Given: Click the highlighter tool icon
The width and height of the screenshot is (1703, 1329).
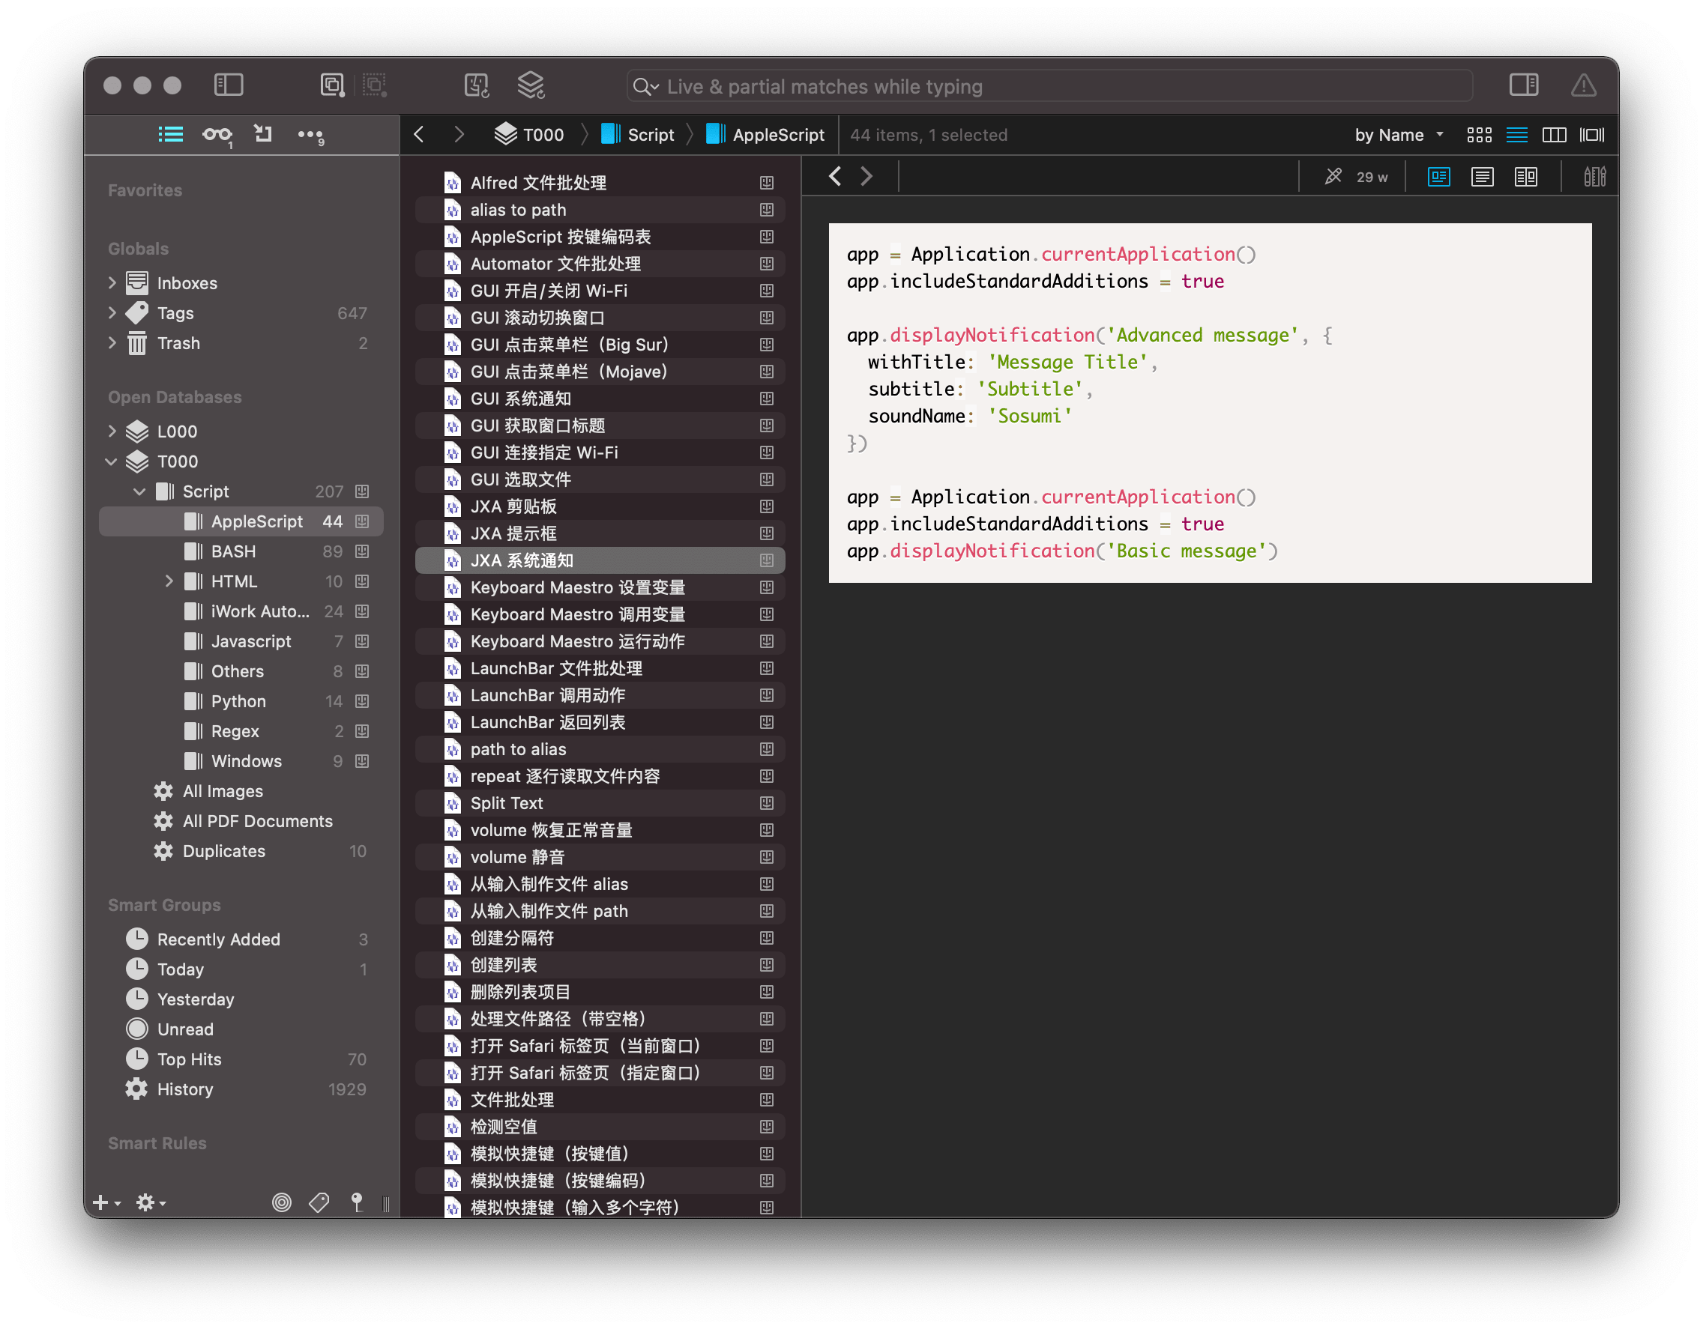Looking at the screenshot, I should [1333, 177].
